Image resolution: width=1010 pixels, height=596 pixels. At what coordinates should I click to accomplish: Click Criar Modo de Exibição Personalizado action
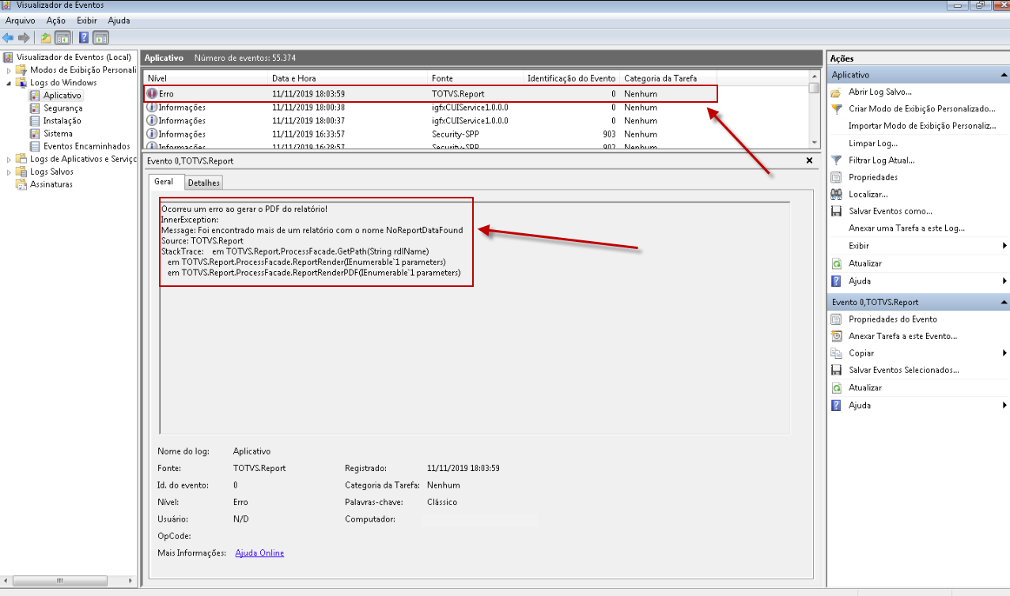coord(922,108)
